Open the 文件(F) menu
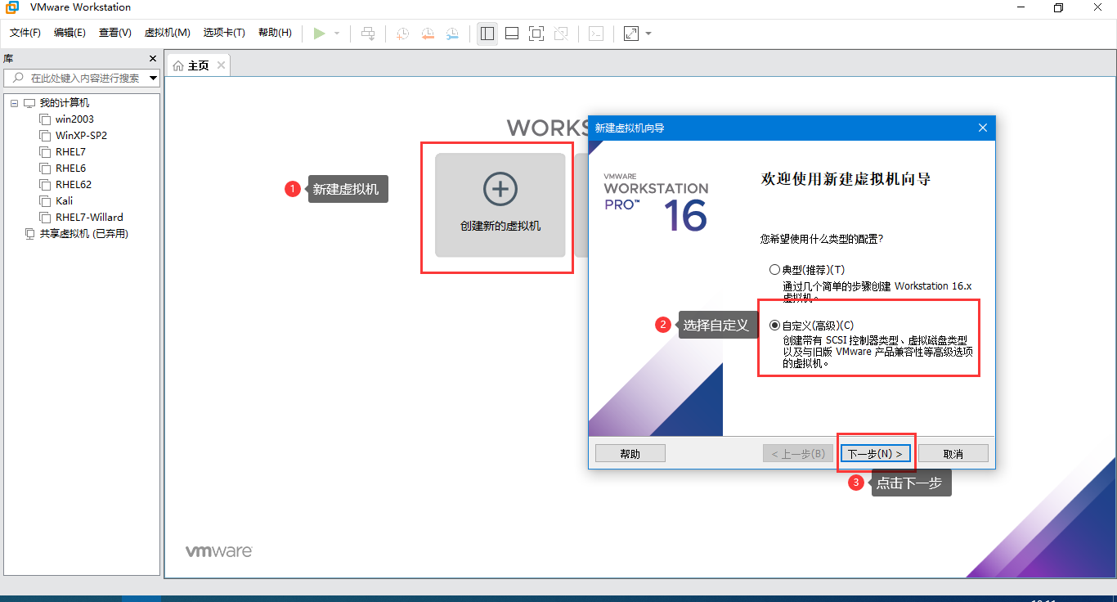 pos(25,33)
